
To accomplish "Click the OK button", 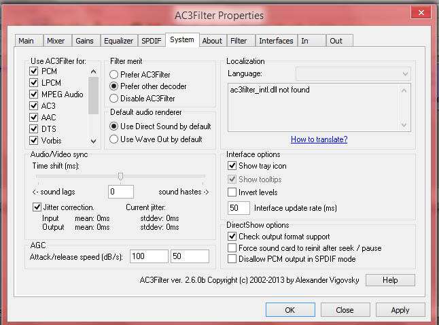I will coord(290,310).
